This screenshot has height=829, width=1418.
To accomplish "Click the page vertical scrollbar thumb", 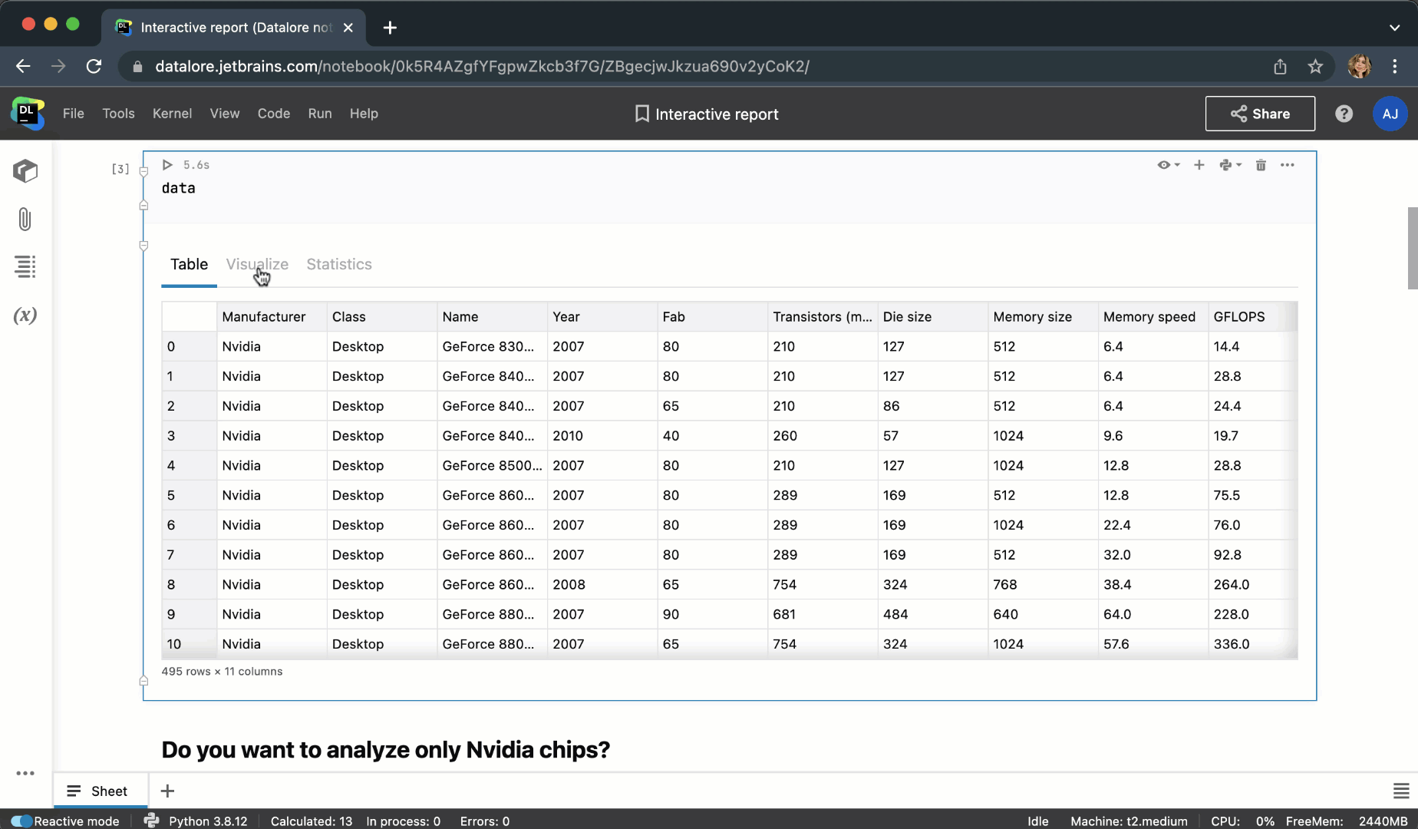I will coord(1413,248).
